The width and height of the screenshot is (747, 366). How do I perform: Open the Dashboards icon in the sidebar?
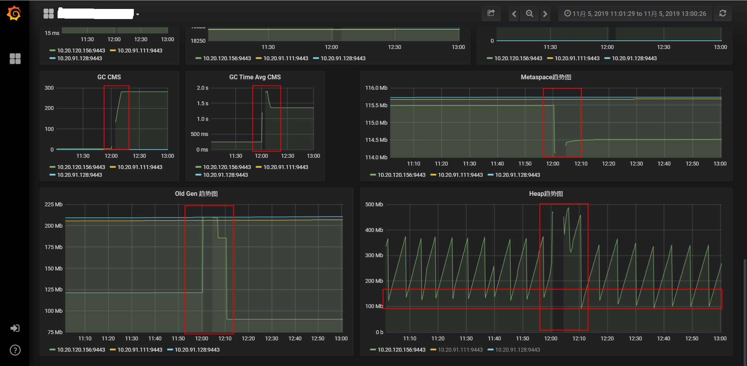click(x=15, y=59)
